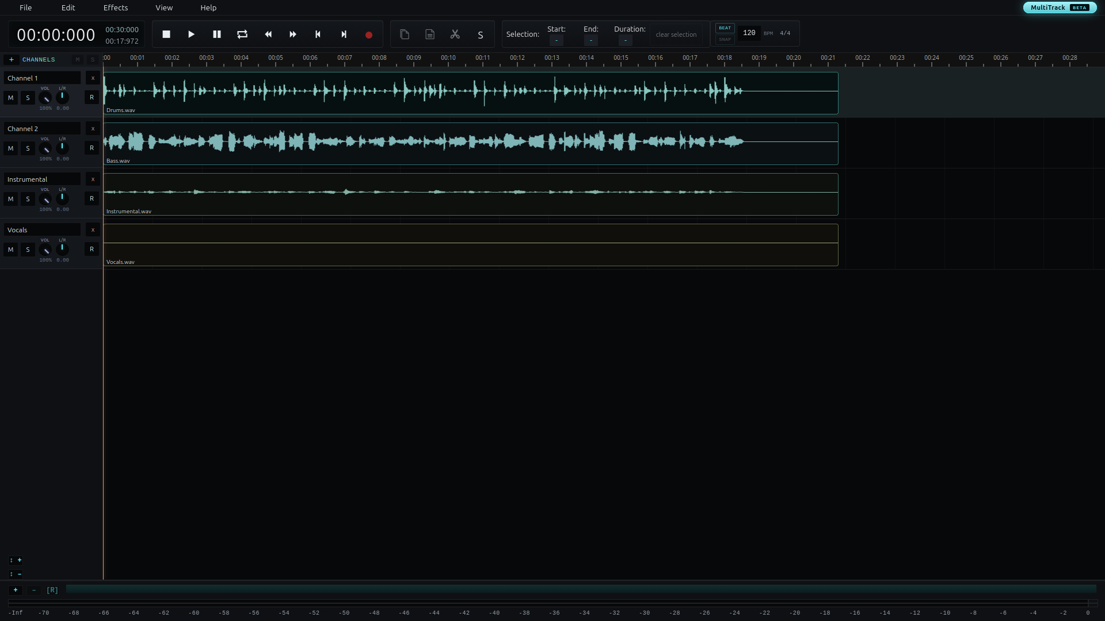Open the Effects menu
This screenshot has height=621, width=1105.
tap(116, 7)
